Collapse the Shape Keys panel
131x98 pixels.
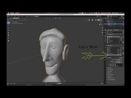110,46
